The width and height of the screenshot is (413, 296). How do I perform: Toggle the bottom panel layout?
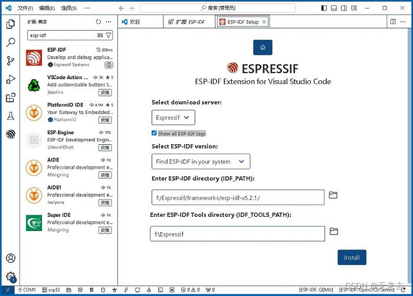[x=334, y=8]
